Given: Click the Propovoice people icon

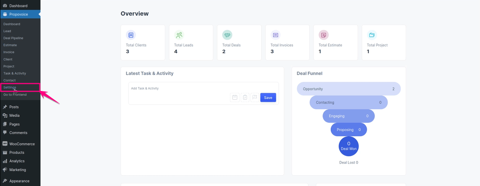Looking at the screenshot, I should click(5, 14).
